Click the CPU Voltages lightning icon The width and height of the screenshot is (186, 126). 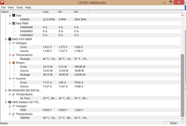(14, 43)
